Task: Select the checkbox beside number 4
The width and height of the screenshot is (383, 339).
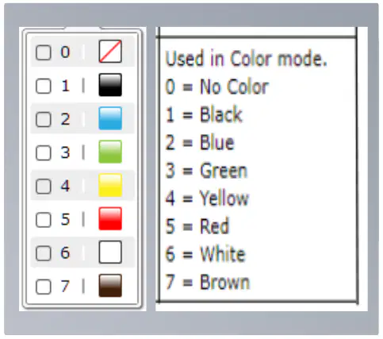Action: 44,186
